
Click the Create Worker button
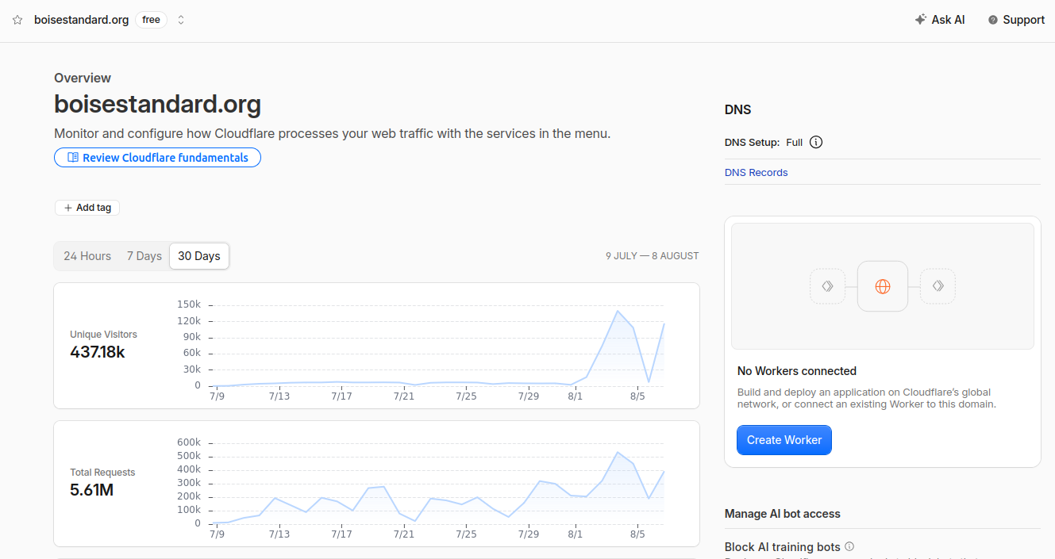[784, 440]
